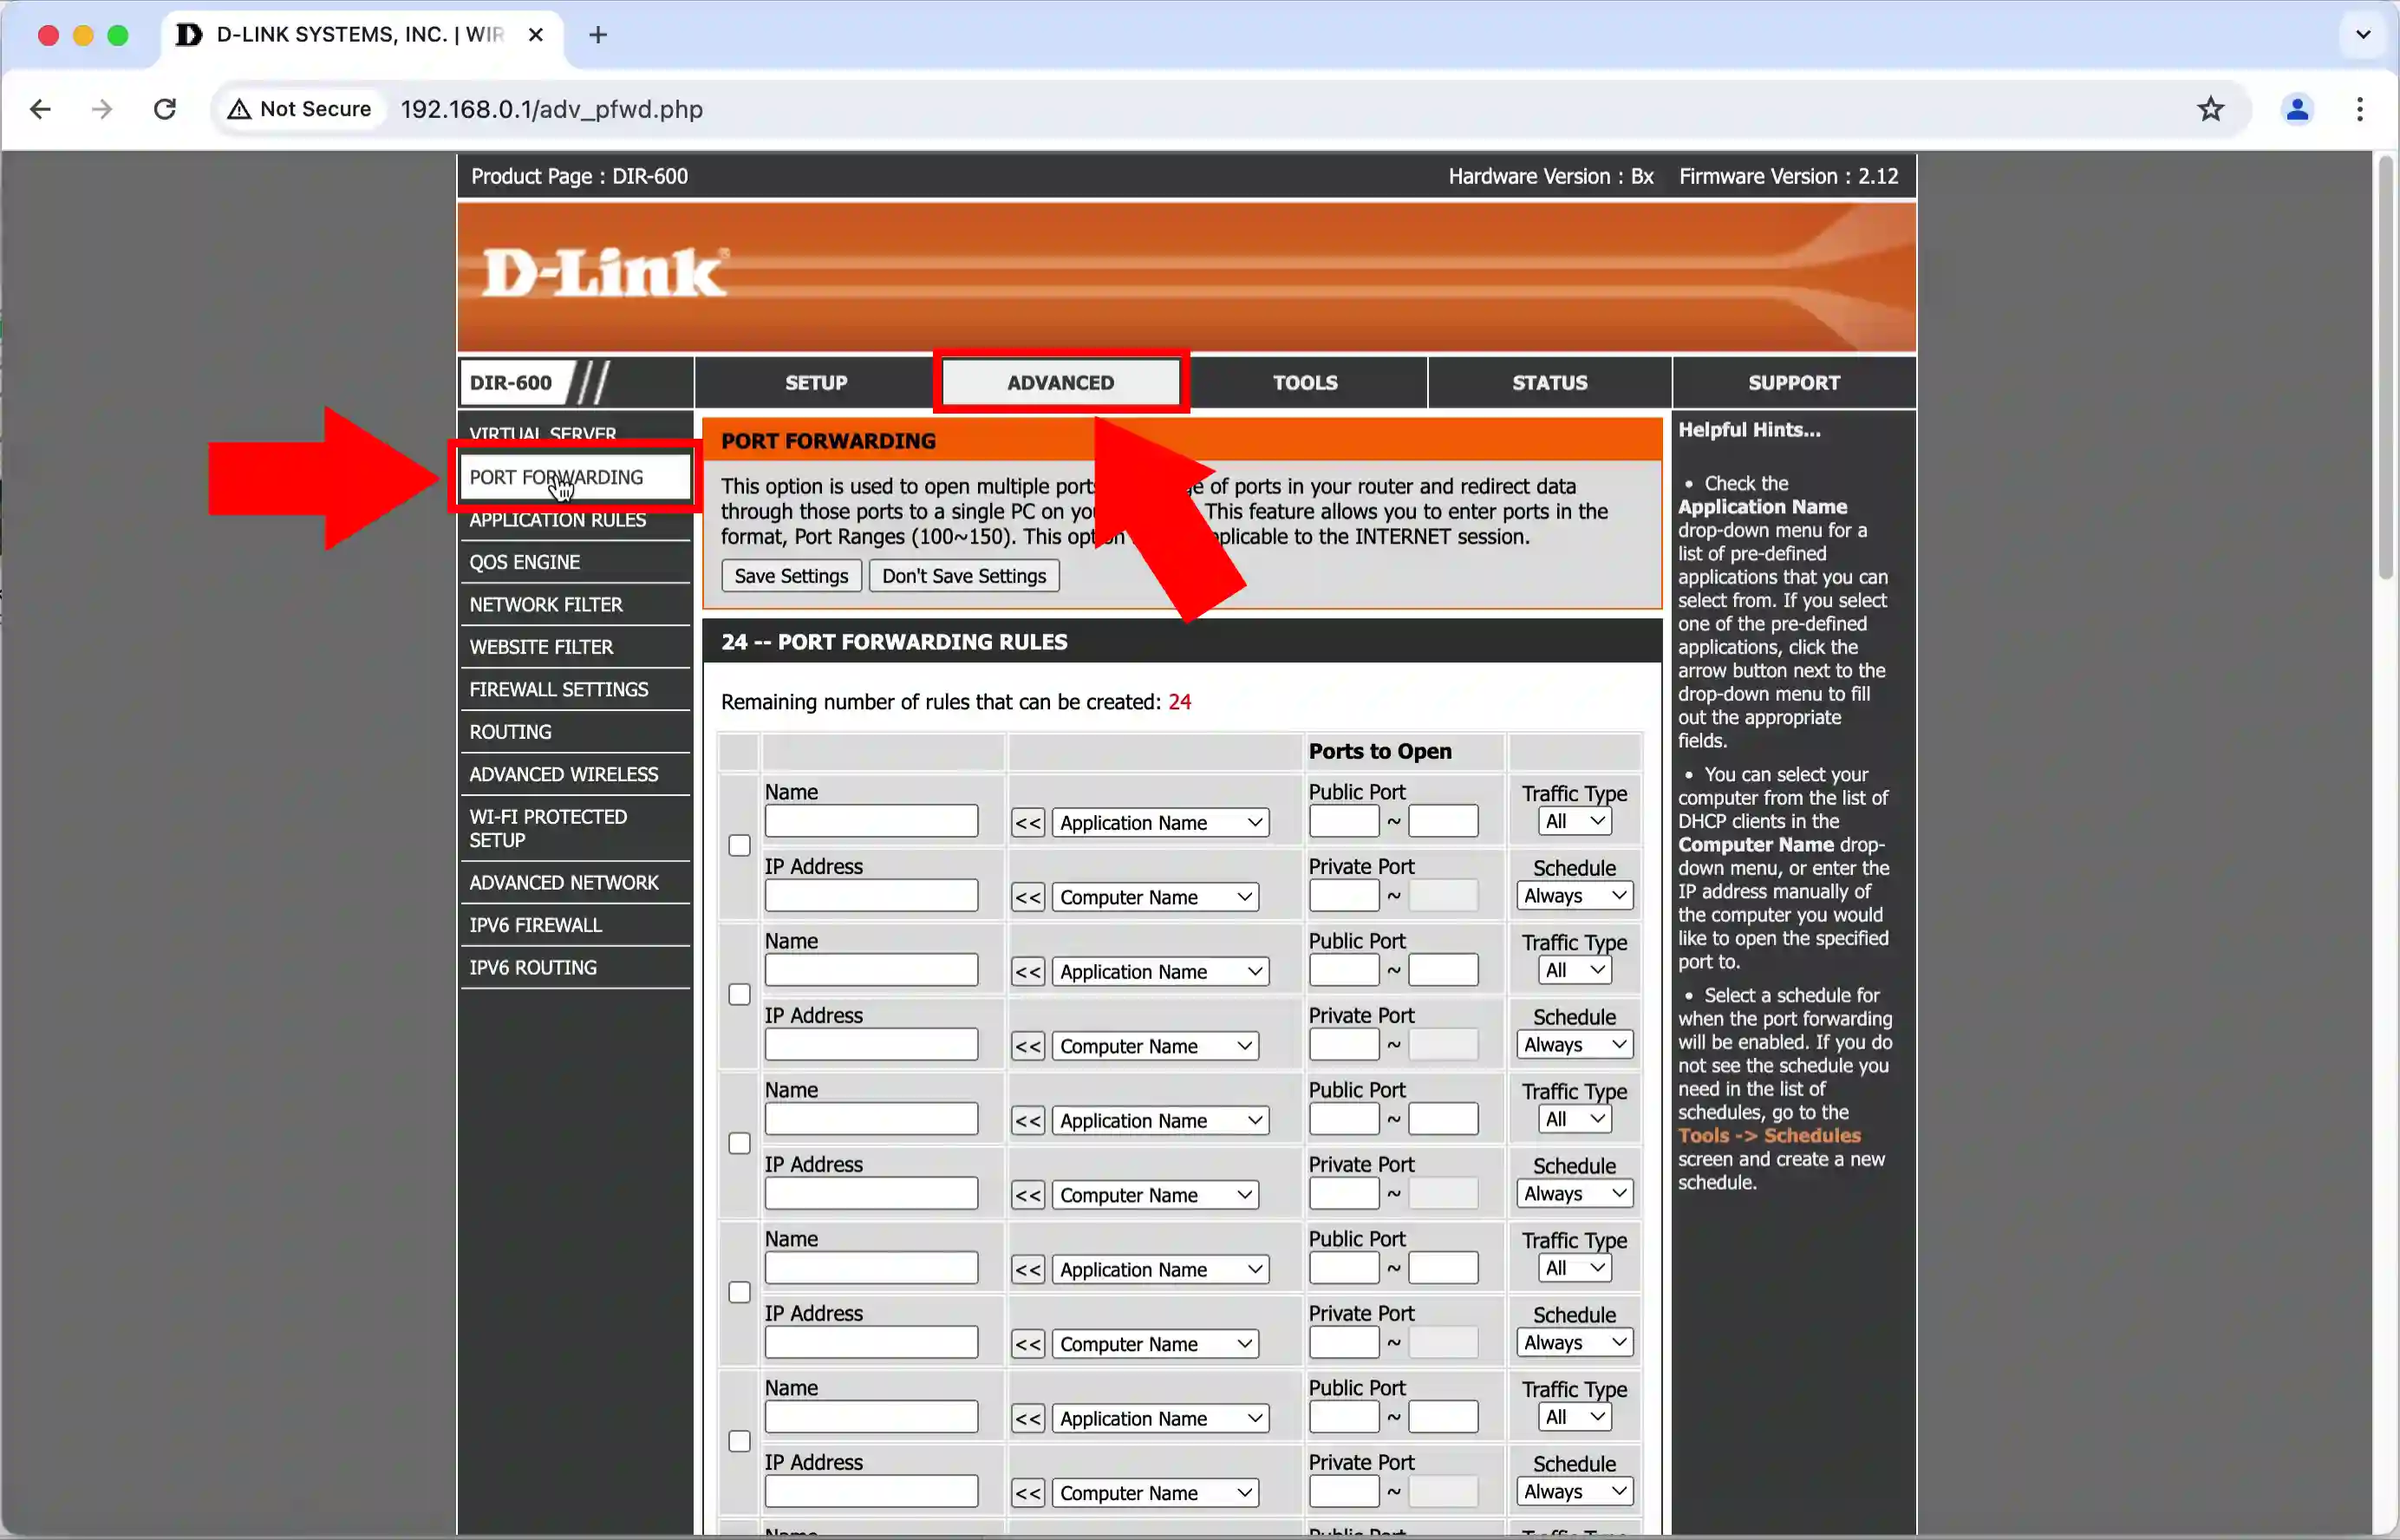Click the Save Settings button
2400x1540 pixels.
pos(789,576)
